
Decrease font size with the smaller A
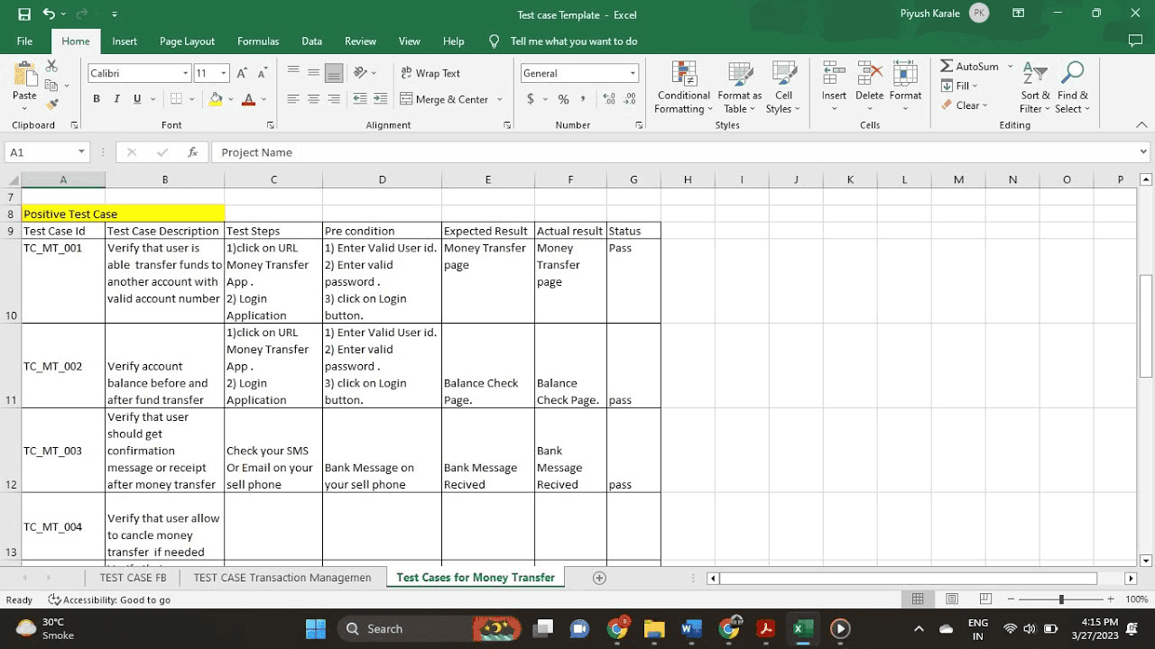[262, 73]
